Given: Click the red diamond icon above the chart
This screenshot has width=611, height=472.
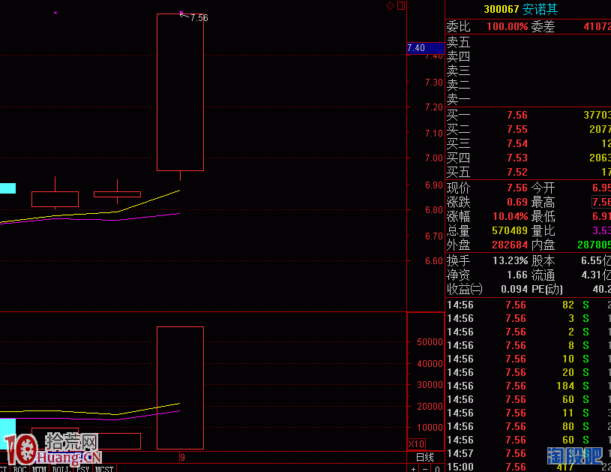Looking at the screenshot, I should click(390, 6).
